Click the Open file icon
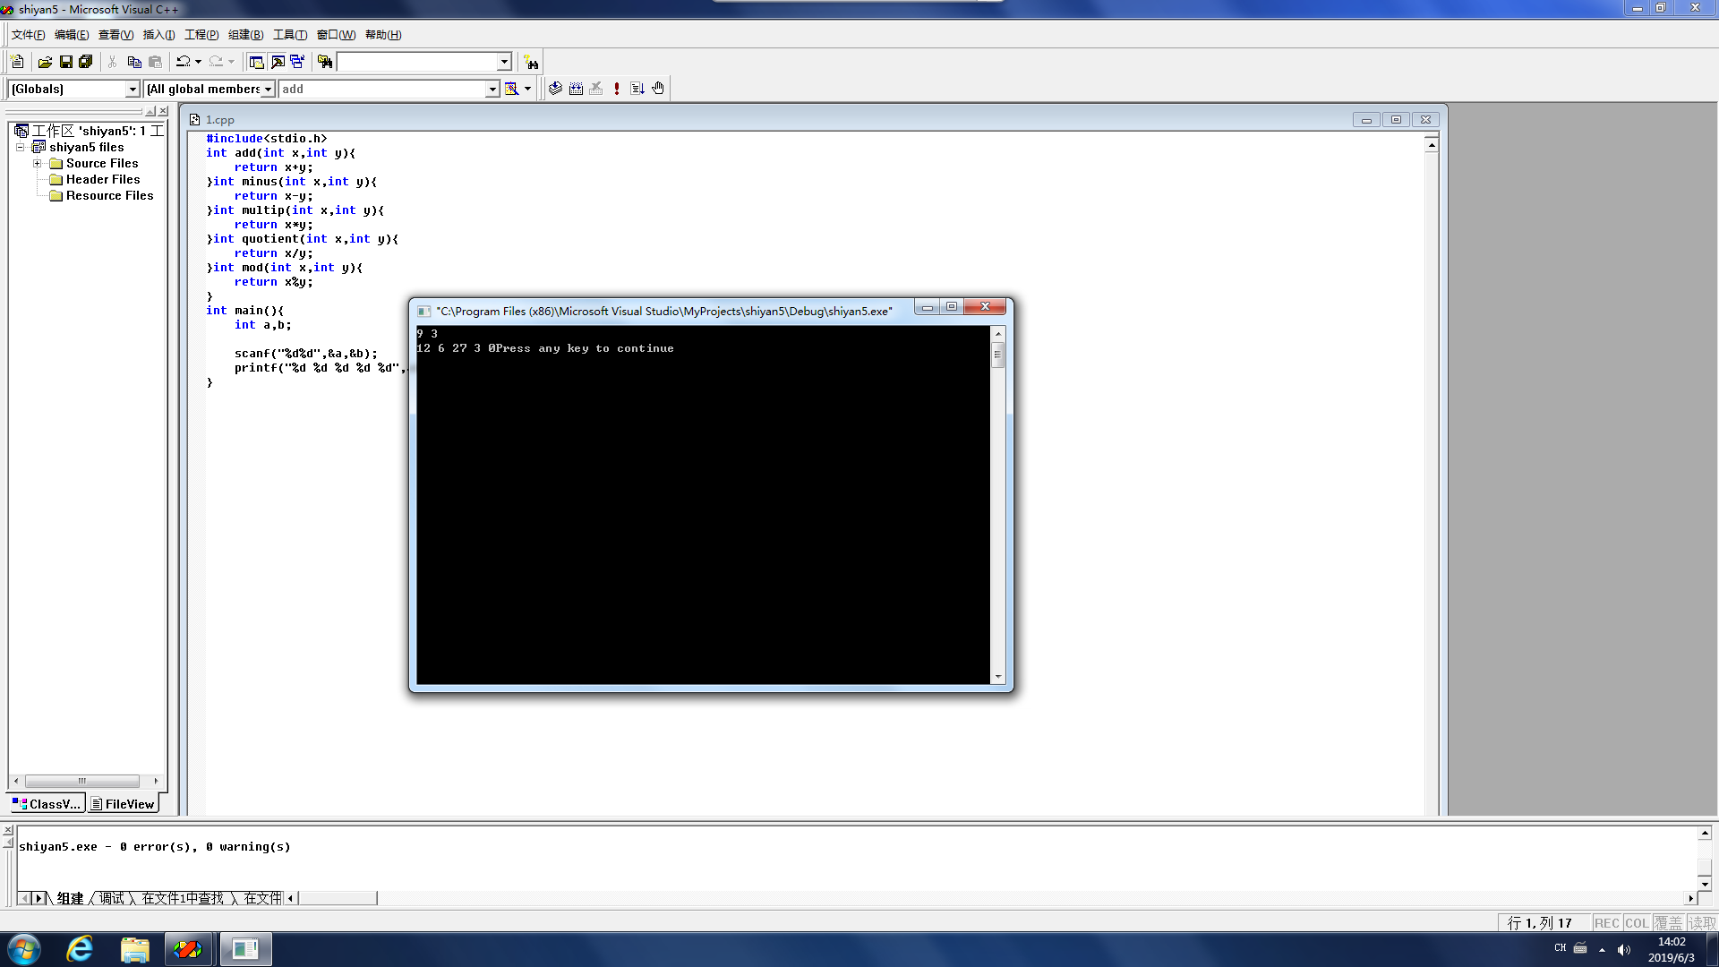 pyautogui.click(x=45, y=62)
